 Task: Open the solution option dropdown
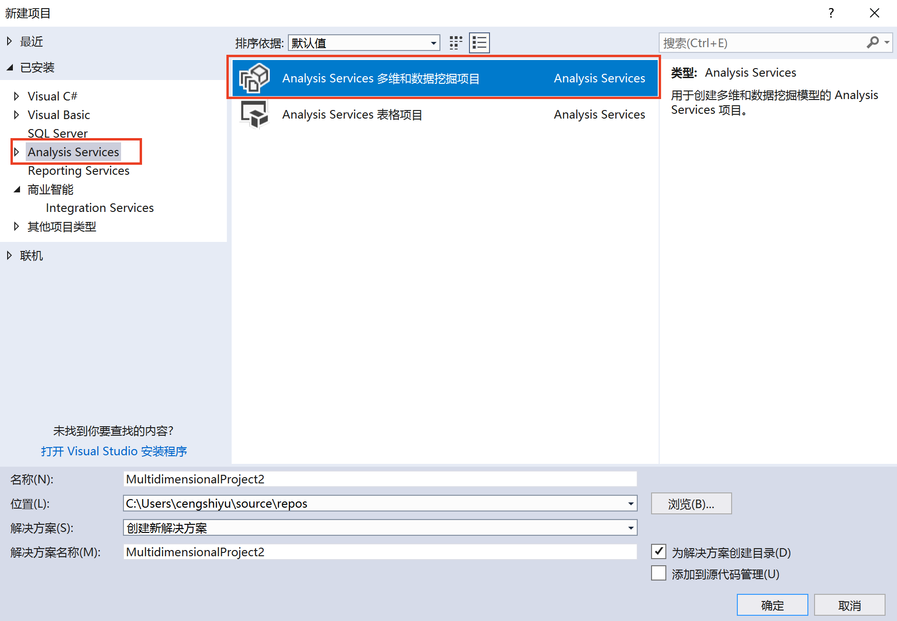[x=631, y=528]
